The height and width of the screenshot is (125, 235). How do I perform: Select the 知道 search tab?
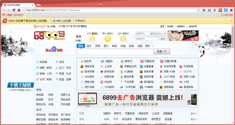[x=123, y=46]
